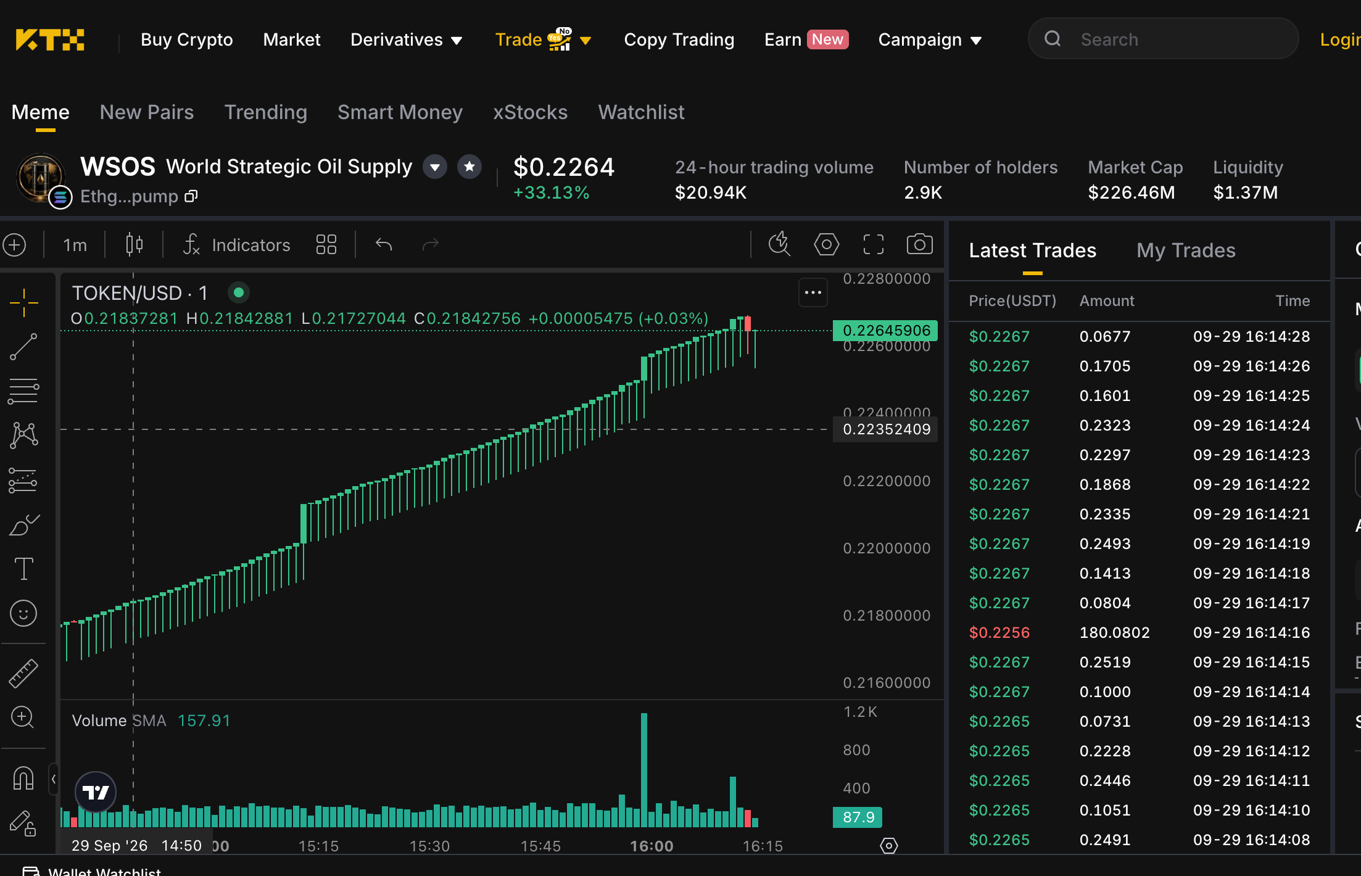Open the Buy Crypto page
1361x876 pixels.
187,39
